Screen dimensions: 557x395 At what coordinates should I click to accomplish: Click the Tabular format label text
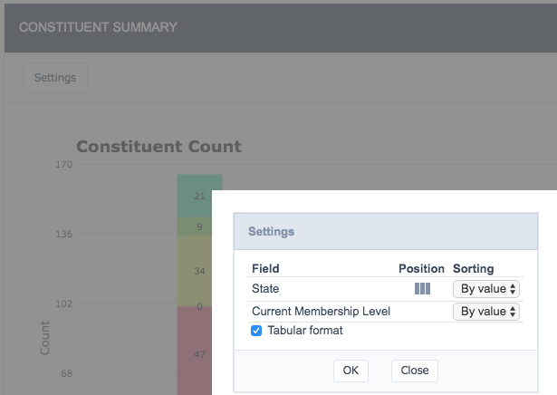[x=305, y=331]
